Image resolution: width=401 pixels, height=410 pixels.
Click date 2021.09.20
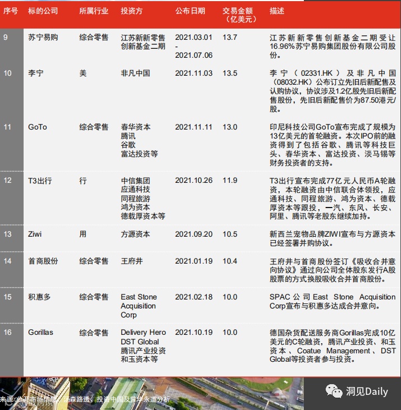click(194, 234)
